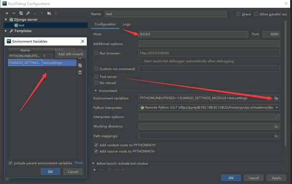Check the No reload option
The height and width of the screenshot is (184, 292).
tap(96, 83)
